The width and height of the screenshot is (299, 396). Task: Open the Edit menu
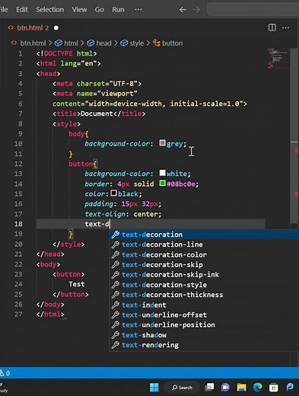click(x=22, y=10)
